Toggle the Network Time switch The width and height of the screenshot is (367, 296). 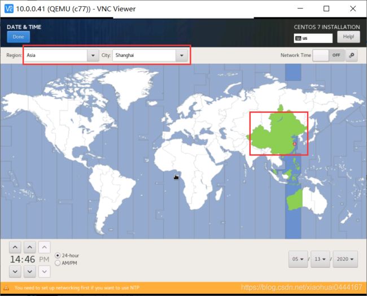pyautogui.click(x=329, y=55)
